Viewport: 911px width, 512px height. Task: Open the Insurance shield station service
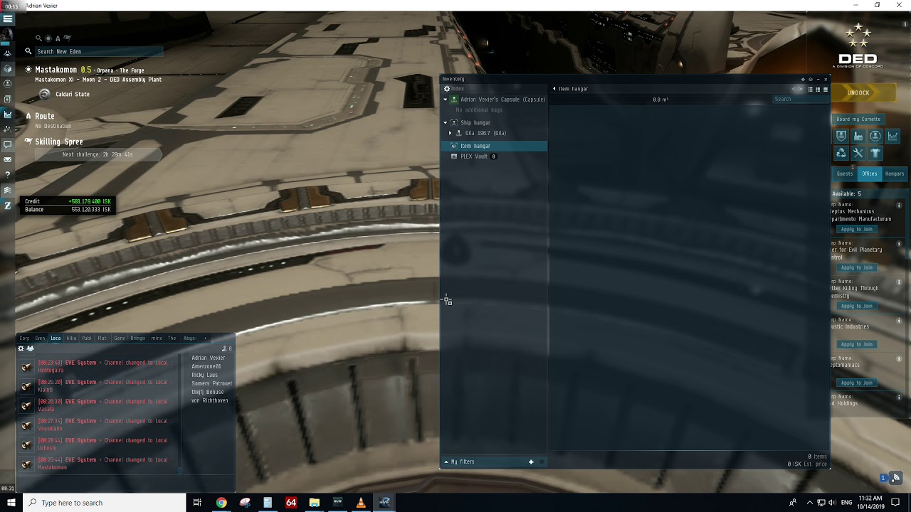point(841,136)
